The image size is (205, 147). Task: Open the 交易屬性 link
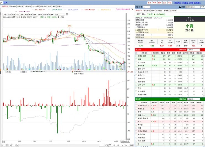click(185, 3)
